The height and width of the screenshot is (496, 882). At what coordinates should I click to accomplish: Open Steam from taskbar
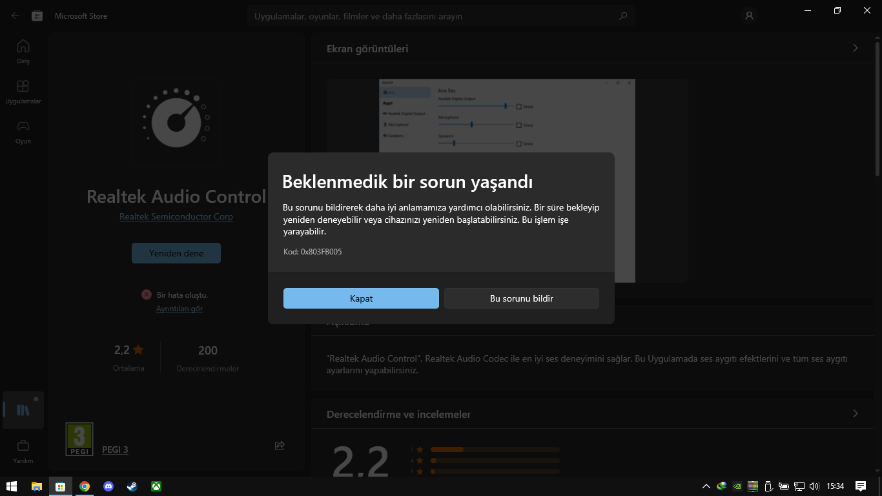pyautogui.click(x=132, y=486)
